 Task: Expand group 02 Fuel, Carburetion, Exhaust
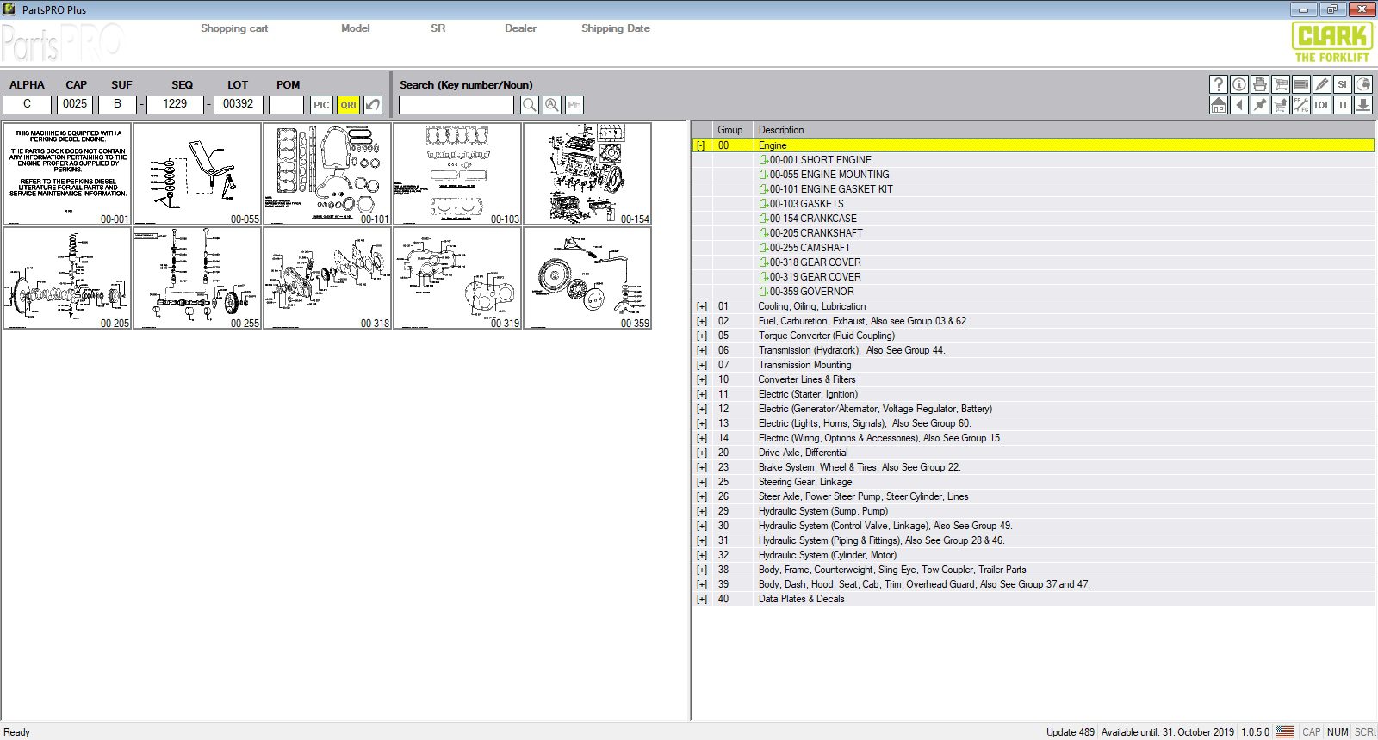702,321
